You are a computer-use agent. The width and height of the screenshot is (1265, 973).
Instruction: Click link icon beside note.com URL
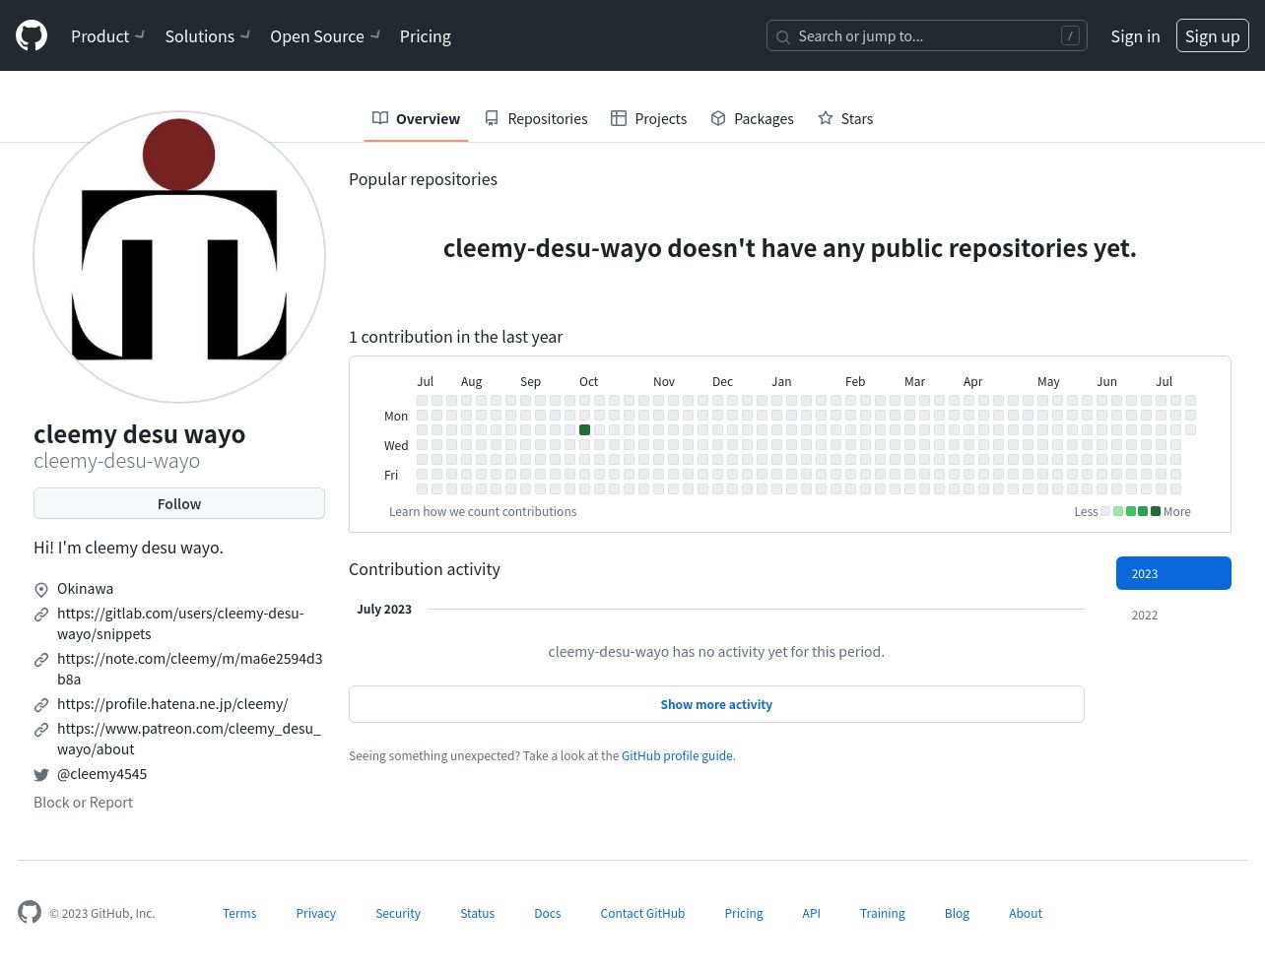click(41, 660)
